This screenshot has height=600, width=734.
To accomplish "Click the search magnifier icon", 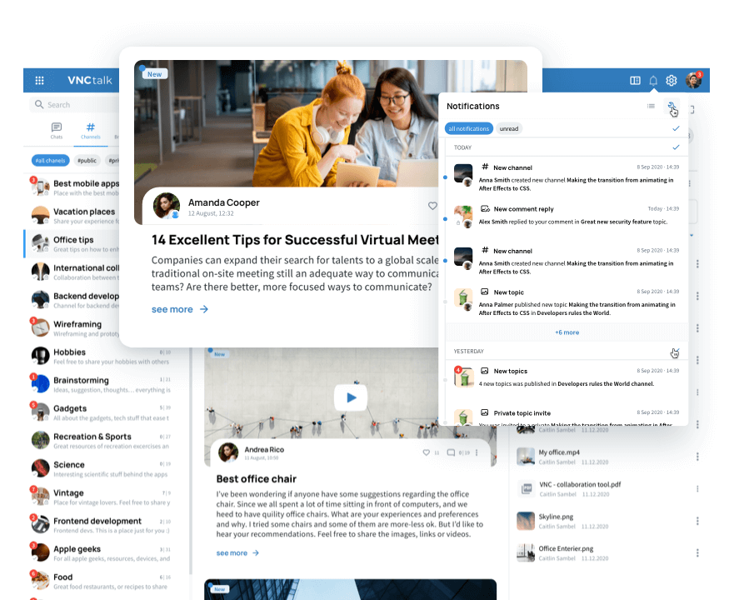I will [x=39, y=104].
